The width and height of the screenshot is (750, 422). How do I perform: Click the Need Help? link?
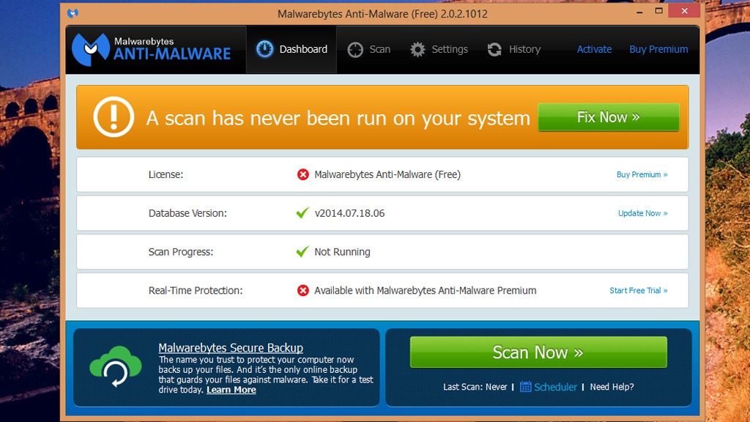(612, 387)
